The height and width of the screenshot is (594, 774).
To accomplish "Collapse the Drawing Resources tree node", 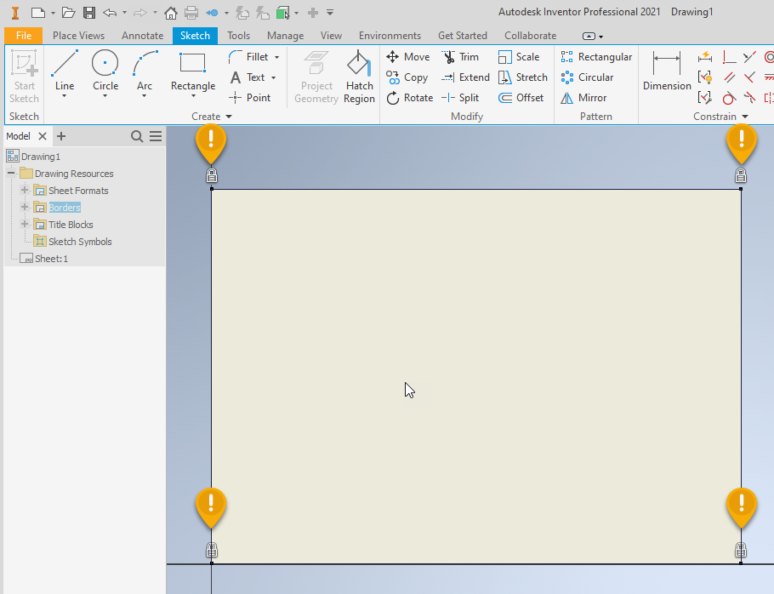I will pos(11,173).
